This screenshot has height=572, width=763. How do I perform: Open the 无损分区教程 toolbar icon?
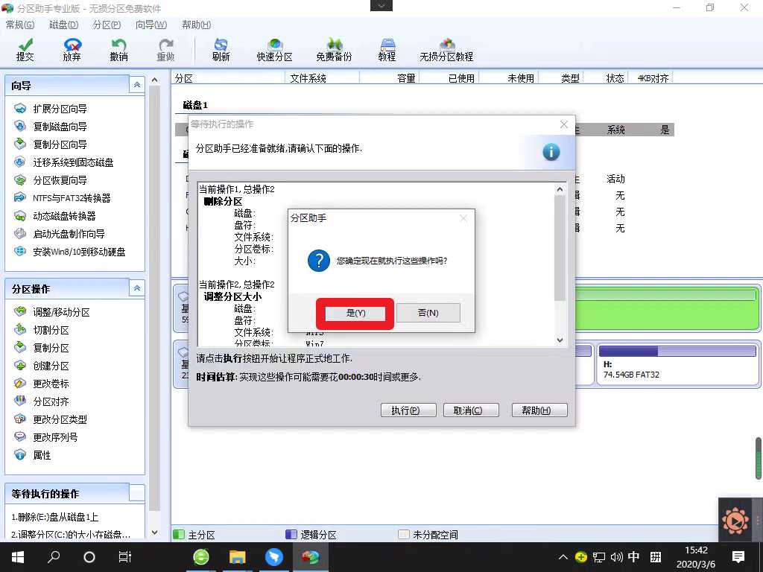[x=446, y=49]
